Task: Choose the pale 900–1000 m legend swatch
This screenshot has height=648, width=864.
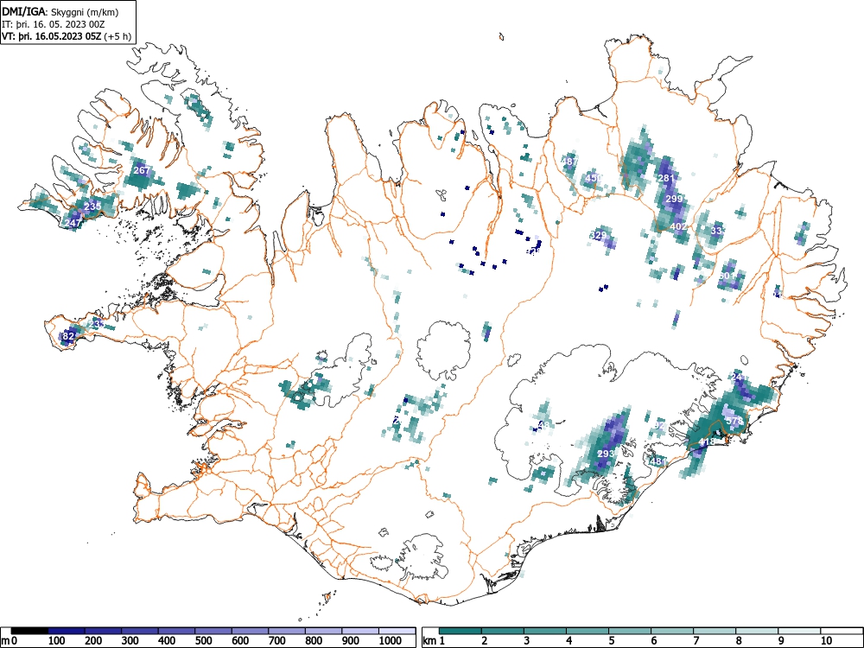Action: pos(360,631)
